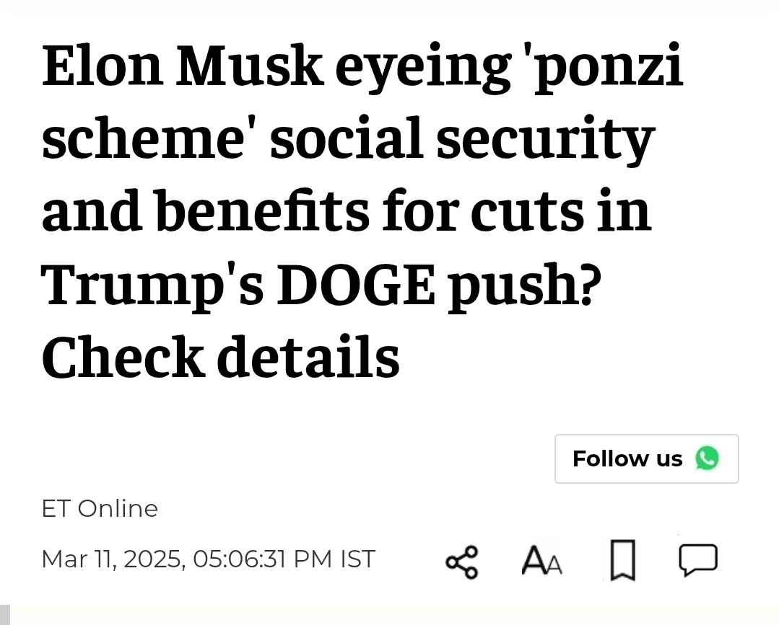
Task: Click "social security" in the headline
Action: pos(462,139)
